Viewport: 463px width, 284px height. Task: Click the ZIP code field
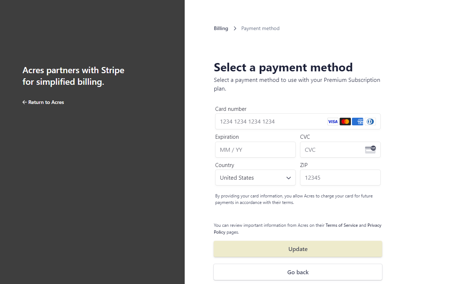[x=340, y=177]
